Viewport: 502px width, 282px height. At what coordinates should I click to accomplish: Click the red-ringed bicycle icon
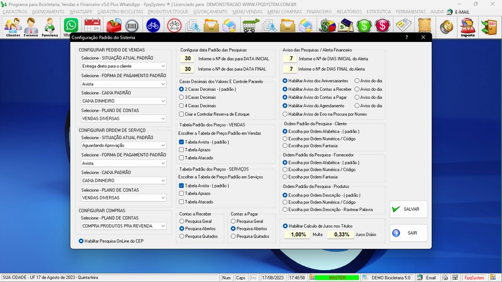174,26
